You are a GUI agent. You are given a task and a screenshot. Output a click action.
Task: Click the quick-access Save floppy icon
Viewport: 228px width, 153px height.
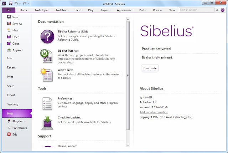click(10, 3)
